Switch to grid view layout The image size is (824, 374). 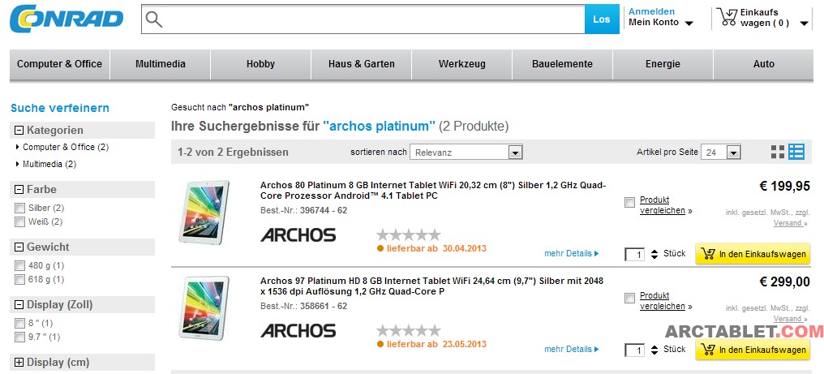pyautogui.click(x=778, y=152)
